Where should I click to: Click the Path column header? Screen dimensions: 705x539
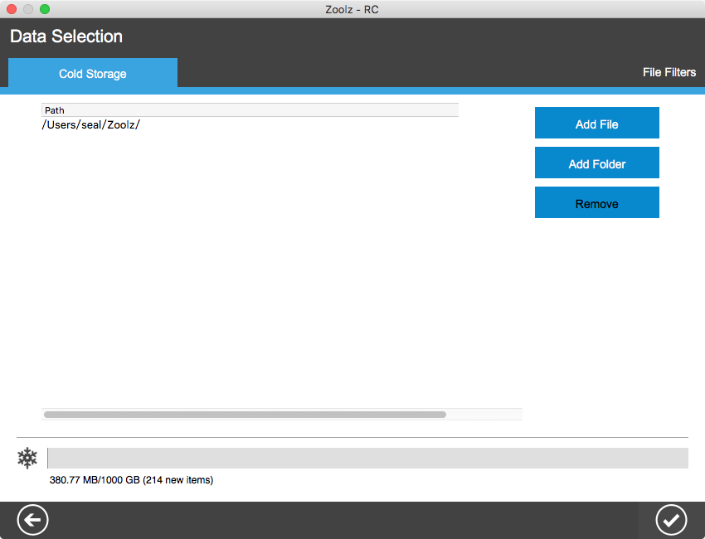click(x=249, y=110)
